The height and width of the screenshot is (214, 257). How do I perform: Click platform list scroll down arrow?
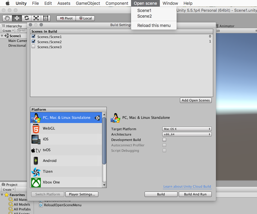point(104,185)
